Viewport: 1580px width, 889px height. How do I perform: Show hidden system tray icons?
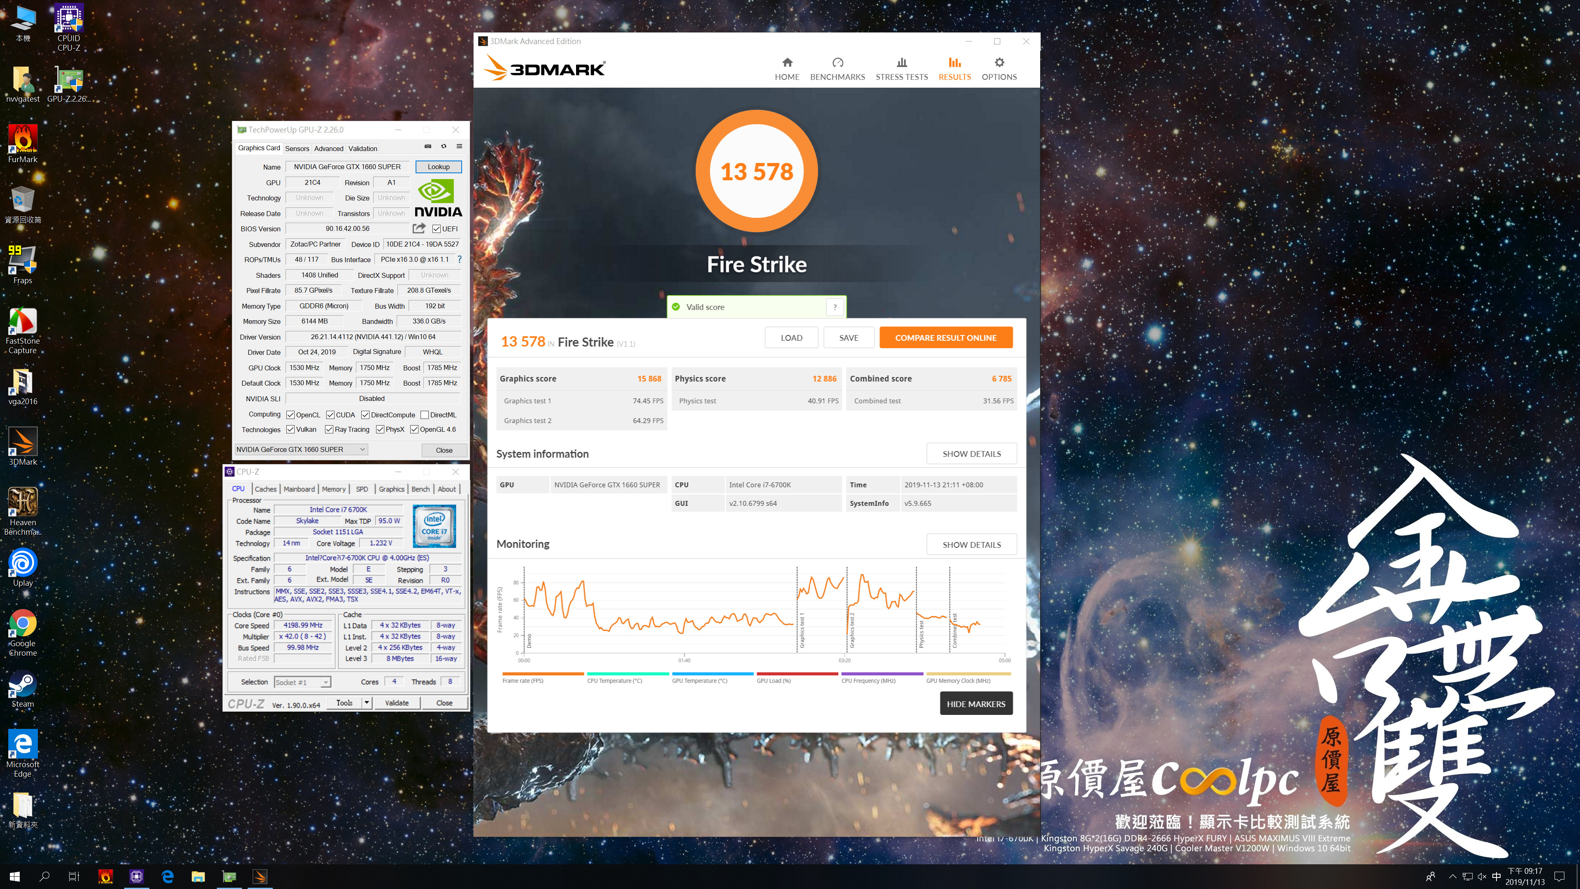click(1452, 877)
